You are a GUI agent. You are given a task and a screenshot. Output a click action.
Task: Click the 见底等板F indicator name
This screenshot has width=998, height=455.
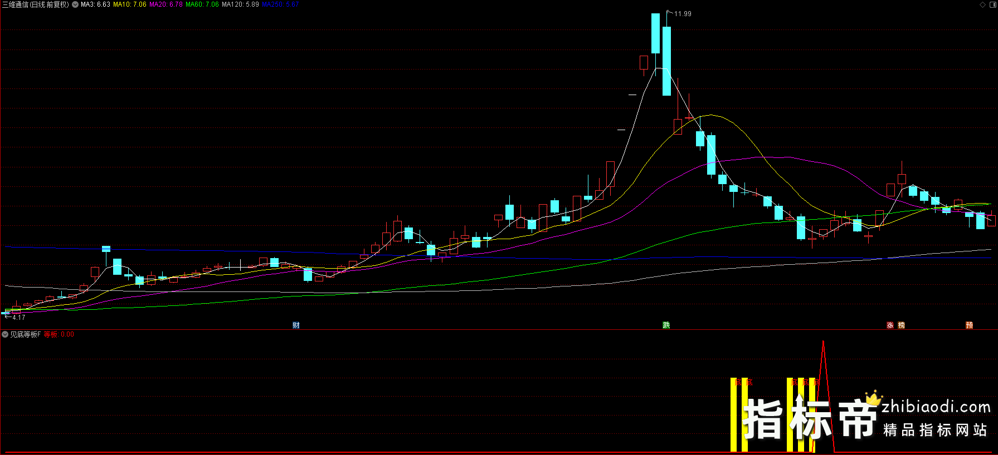(26, 334)
